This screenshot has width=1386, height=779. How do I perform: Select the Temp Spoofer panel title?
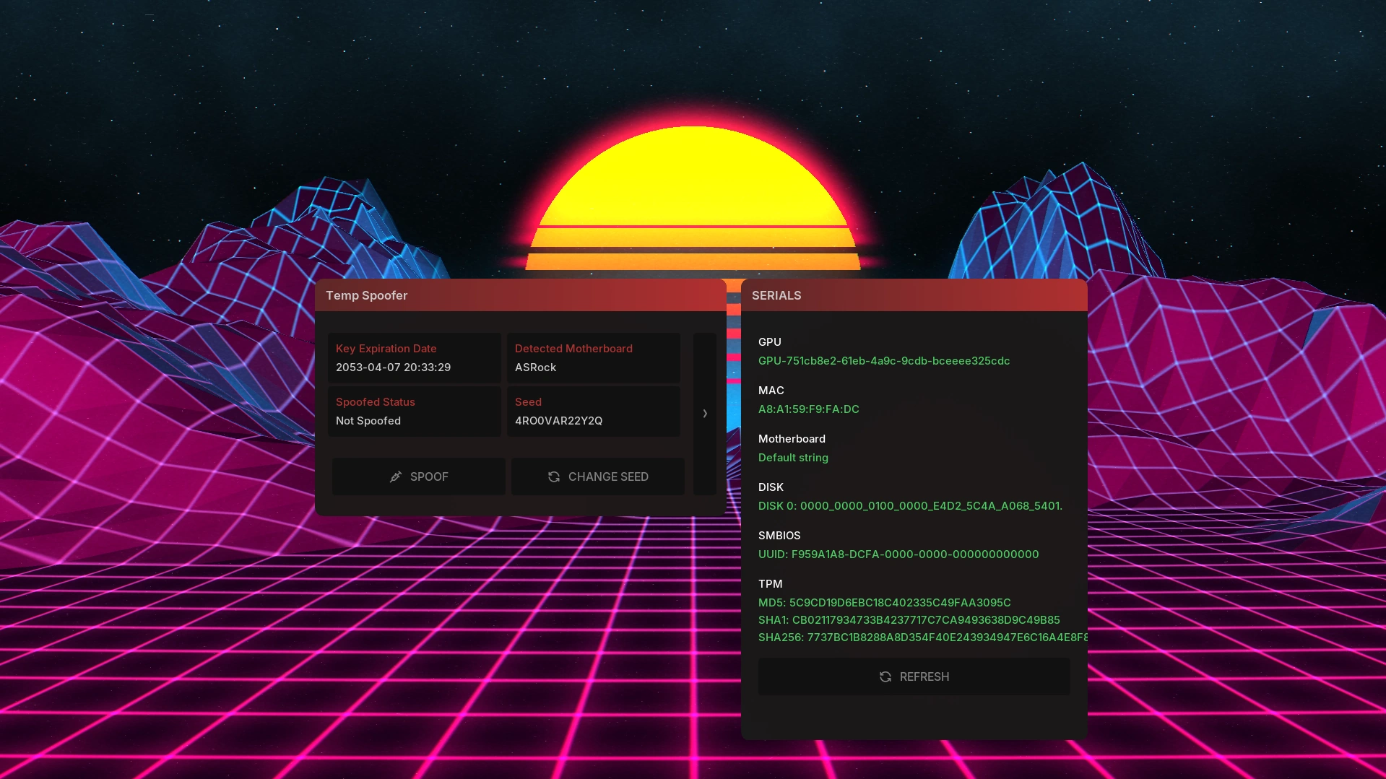(366, 295)
